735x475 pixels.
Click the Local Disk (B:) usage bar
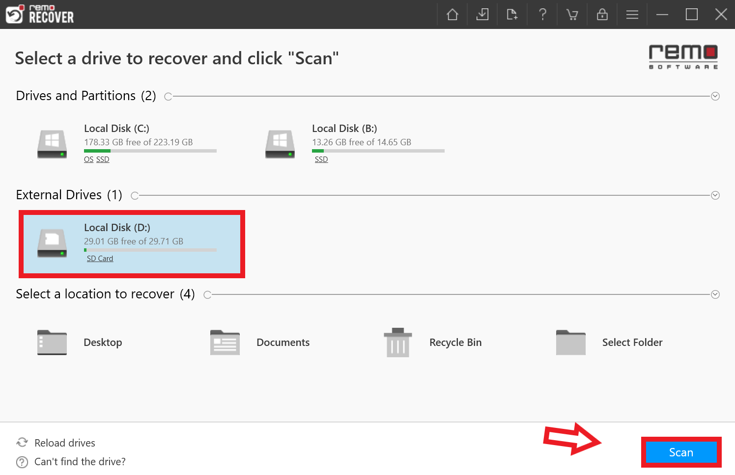(x=378, y=151)
